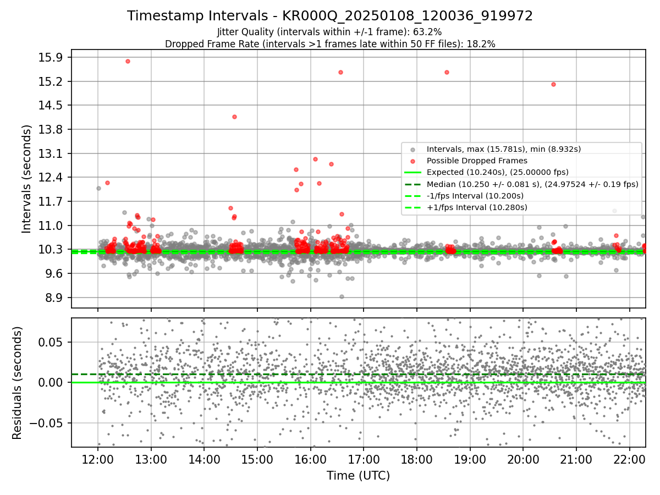Click the x-axis tick label 21:00
Image resolution: width=660 pixels, height=495 pixels.
(x=576, y=459)
